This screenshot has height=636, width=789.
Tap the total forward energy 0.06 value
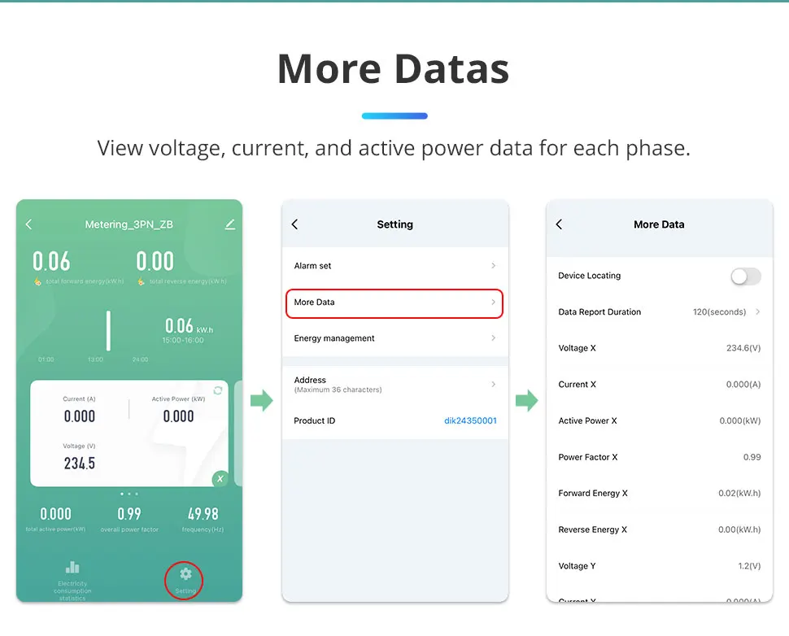[51, 261]
